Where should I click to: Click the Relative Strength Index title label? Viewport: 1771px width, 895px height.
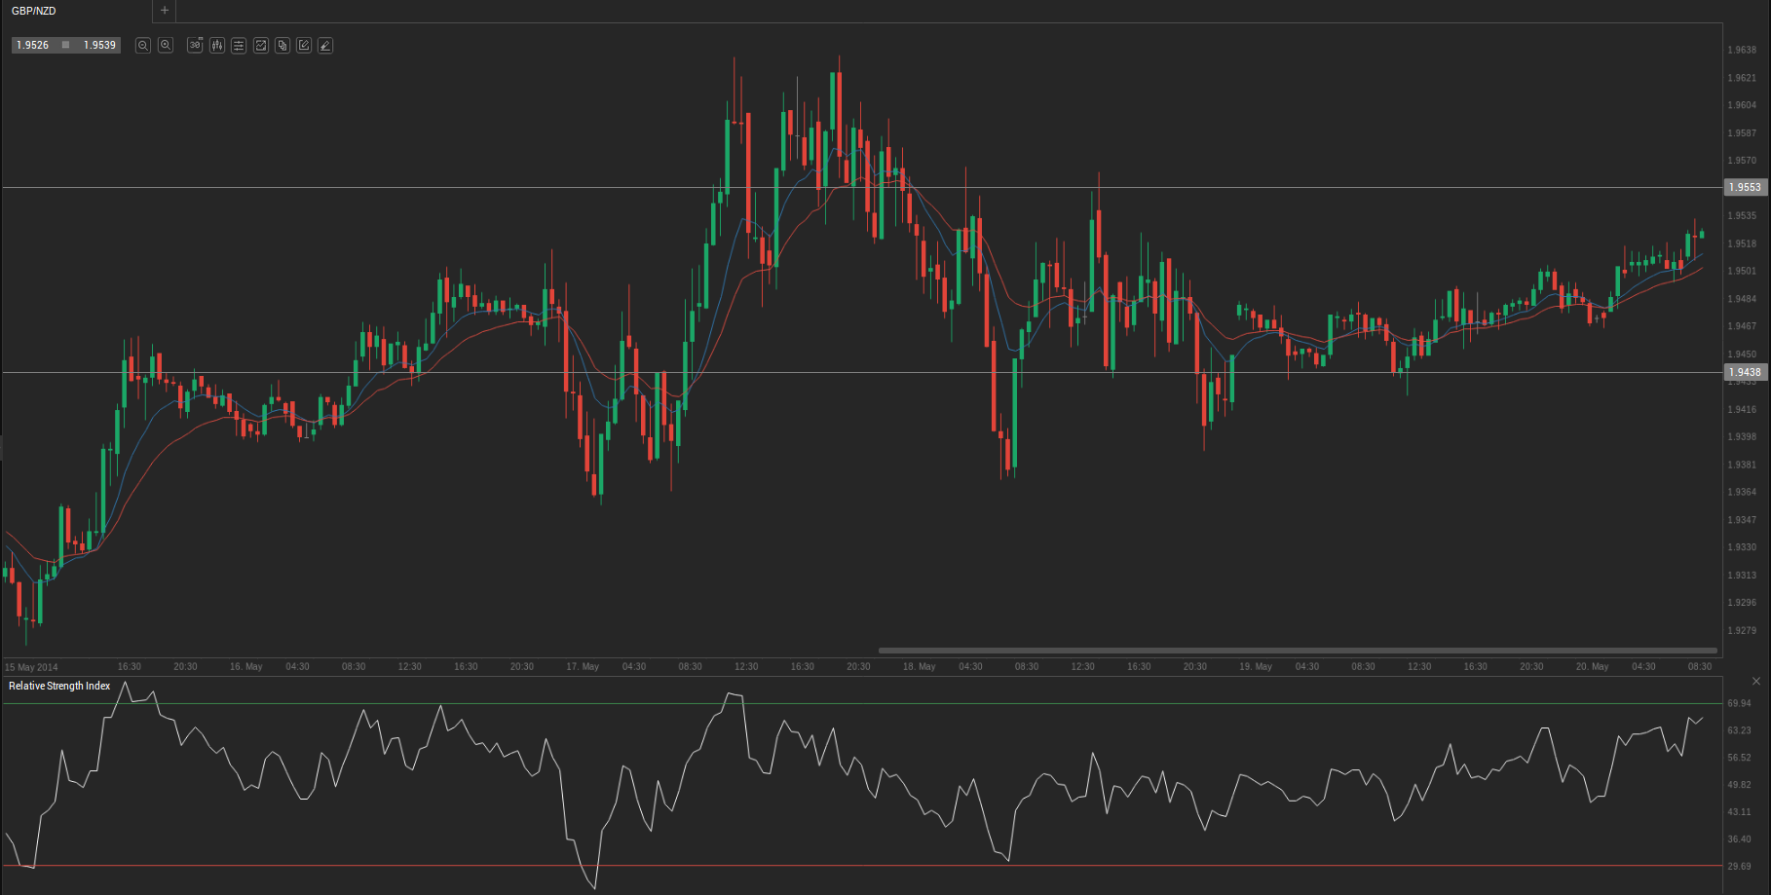[x=59, y=687]
